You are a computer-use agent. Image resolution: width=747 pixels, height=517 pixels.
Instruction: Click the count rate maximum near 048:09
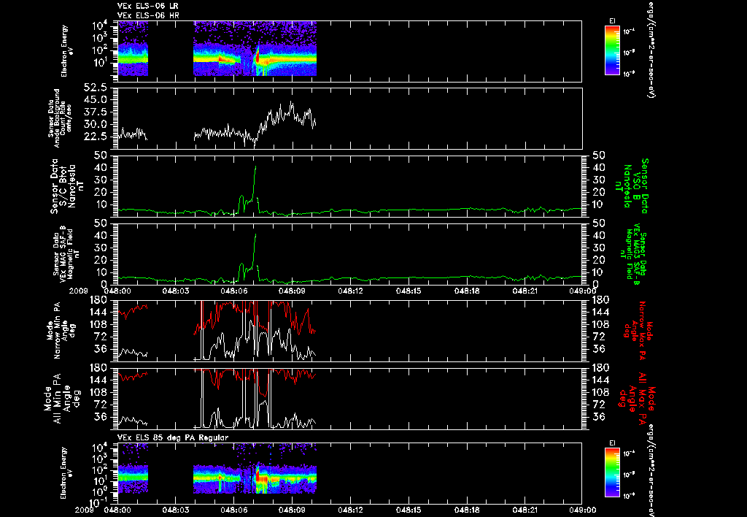292,102
